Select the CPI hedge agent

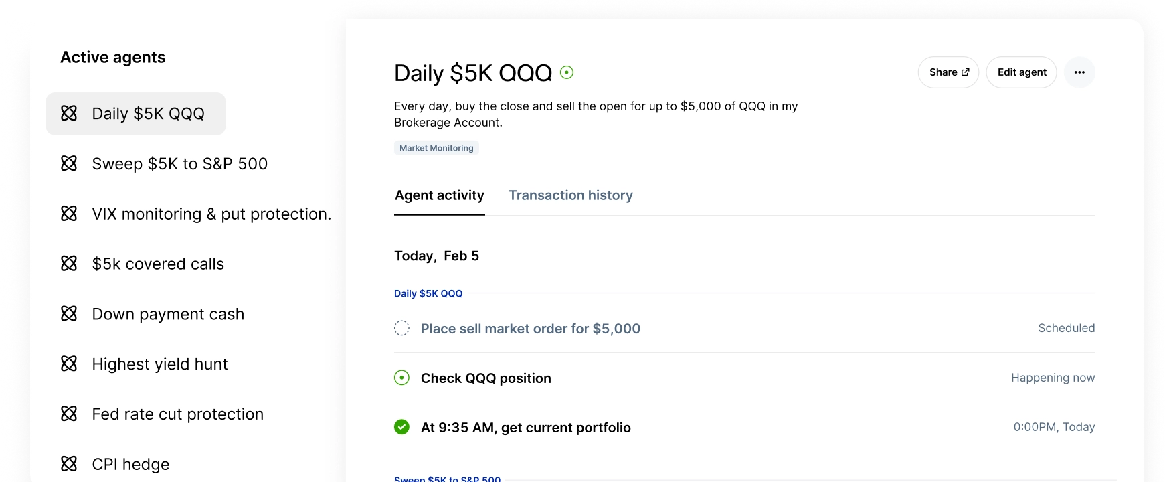(130, 465)
